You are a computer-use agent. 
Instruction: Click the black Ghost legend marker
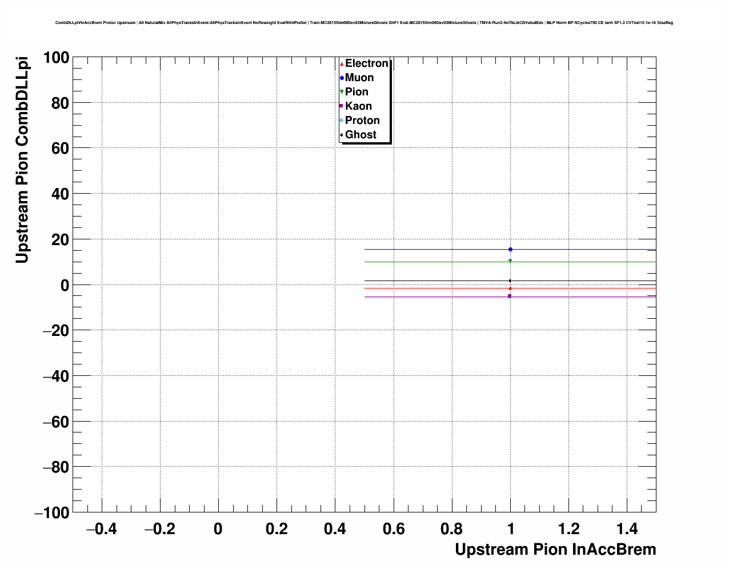point(342,135)
